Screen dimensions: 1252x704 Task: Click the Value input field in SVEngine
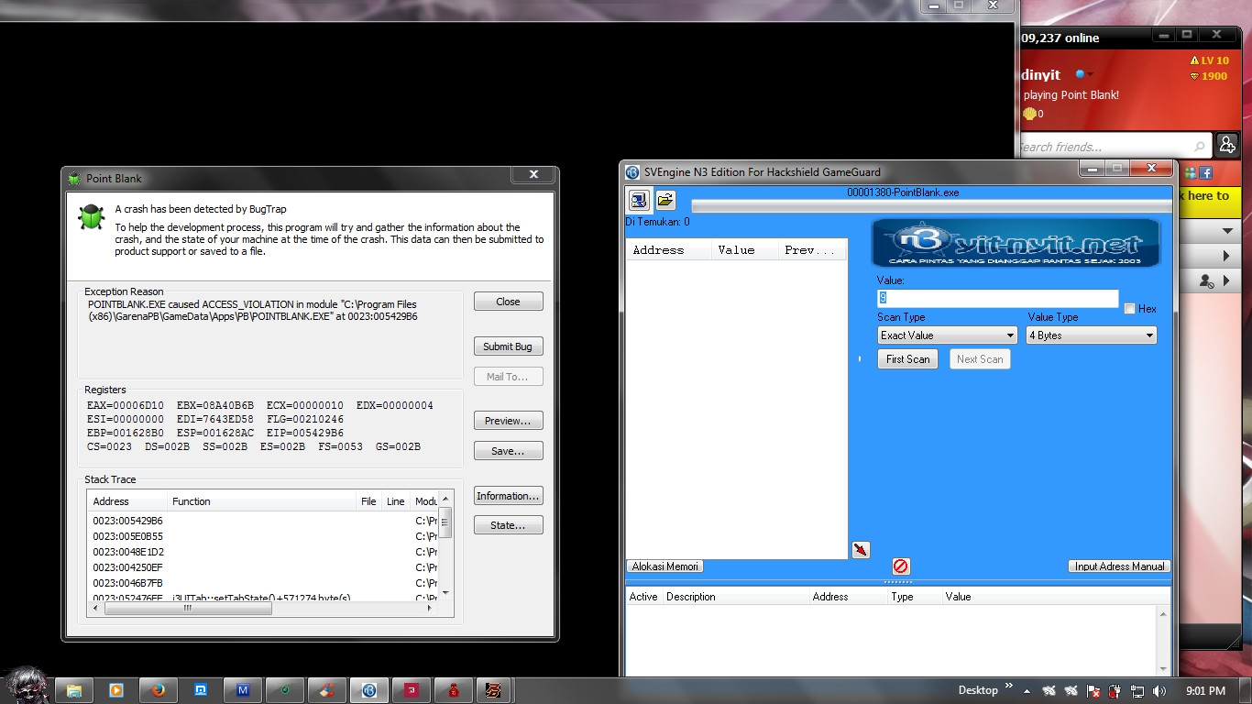pyautogui.click(x=997, y=298)
